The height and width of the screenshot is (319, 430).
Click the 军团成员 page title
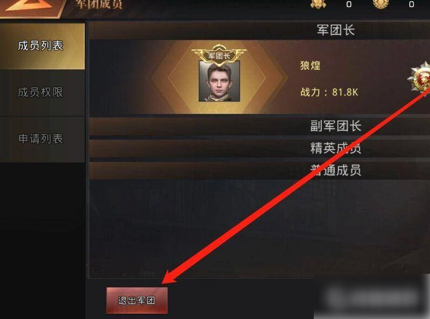(x=99, y=4)
